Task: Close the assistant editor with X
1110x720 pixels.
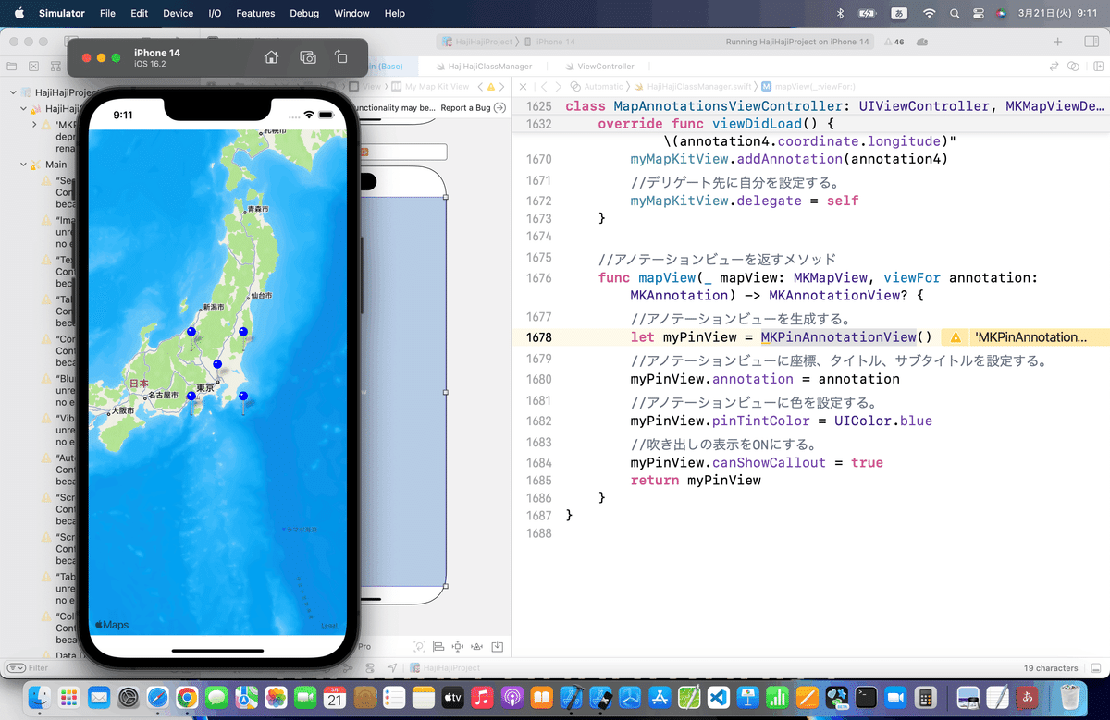Action: pyautogui.click(x=524, y=86)
